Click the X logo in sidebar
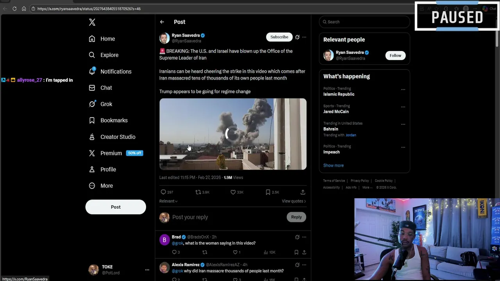Image resolution: width=500 pixels, height=281 pixels. pyautogui.click(x=92, y=22)
